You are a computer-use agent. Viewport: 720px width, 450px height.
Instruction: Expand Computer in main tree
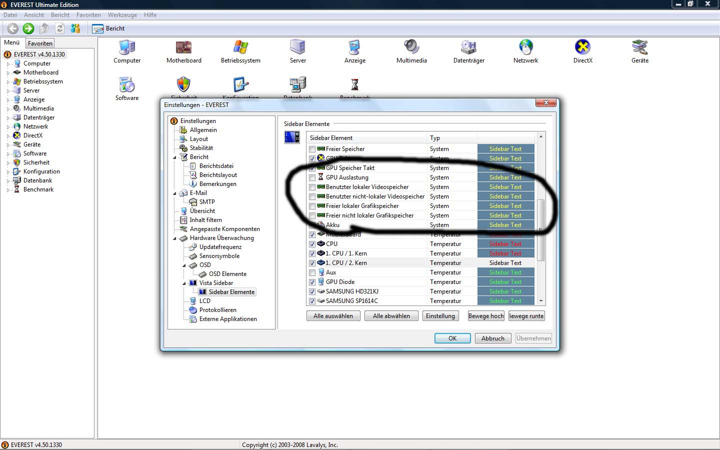[x=8, y=64]
